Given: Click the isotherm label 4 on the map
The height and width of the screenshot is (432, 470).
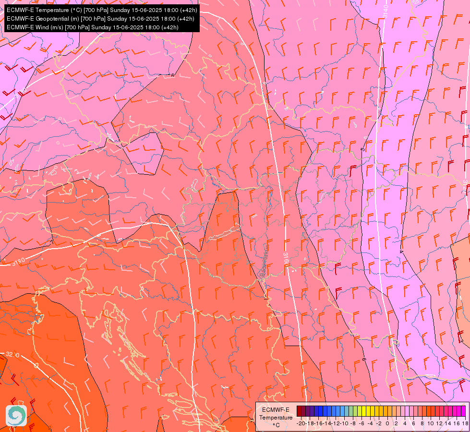Looking at the screenshot, I should click(x=401, y=251).
